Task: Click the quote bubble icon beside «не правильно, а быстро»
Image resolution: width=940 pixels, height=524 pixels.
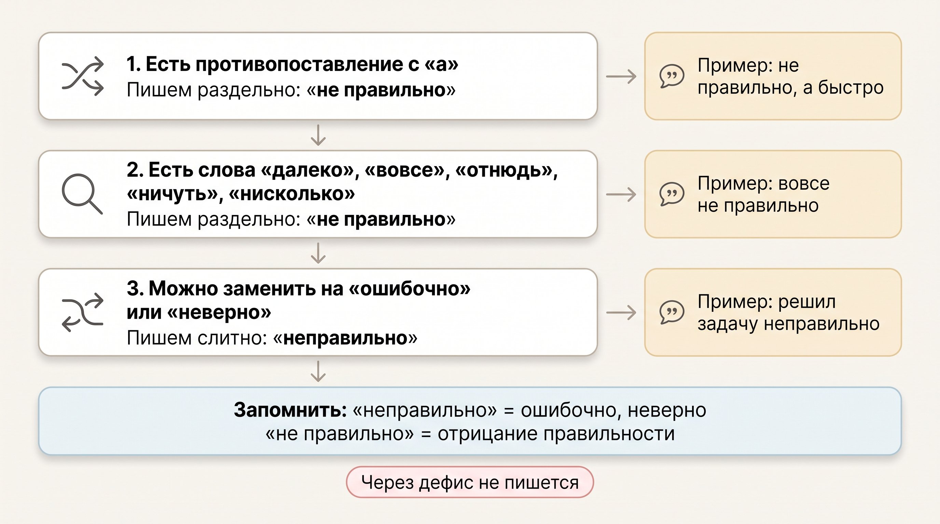Action: pyautogui.click(x=672, y=76)
